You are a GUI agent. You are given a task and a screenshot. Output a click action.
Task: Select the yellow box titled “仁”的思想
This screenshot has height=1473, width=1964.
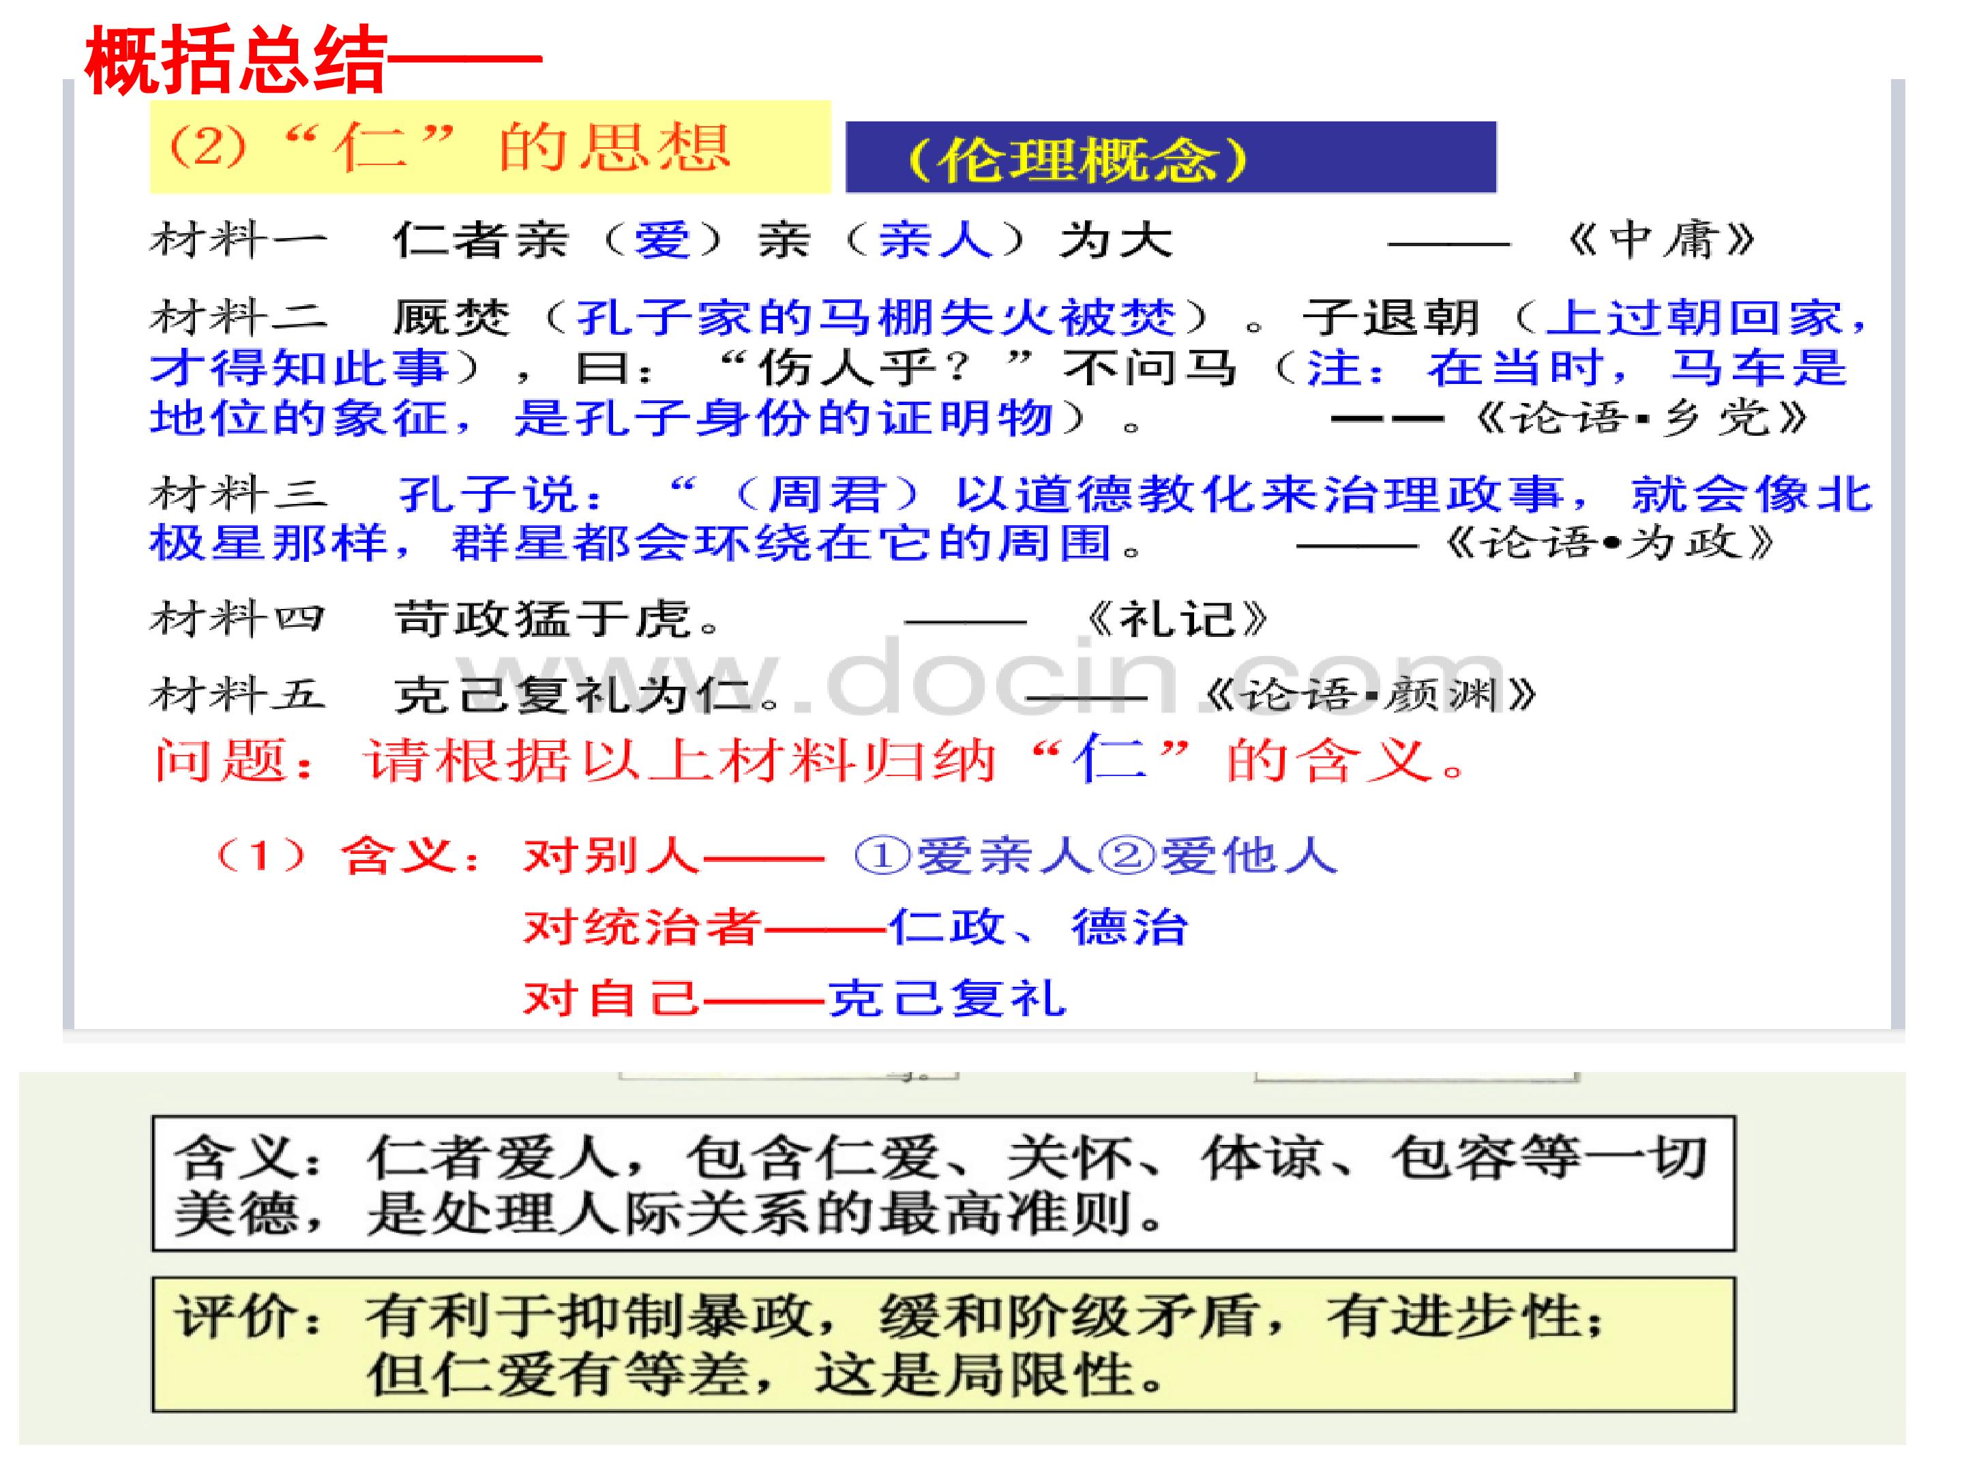(x=490, y=147)
